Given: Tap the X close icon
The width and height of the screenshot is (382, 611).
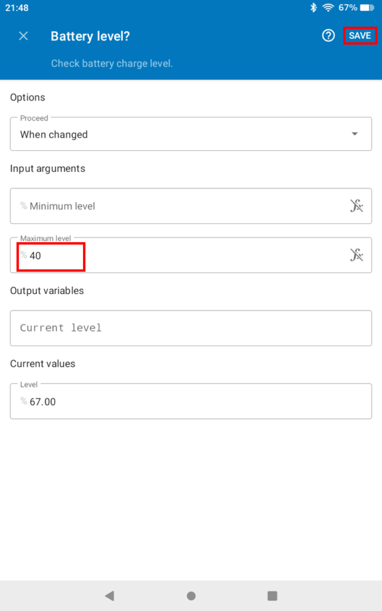Looking at the screenshot, I should point(23,36).
